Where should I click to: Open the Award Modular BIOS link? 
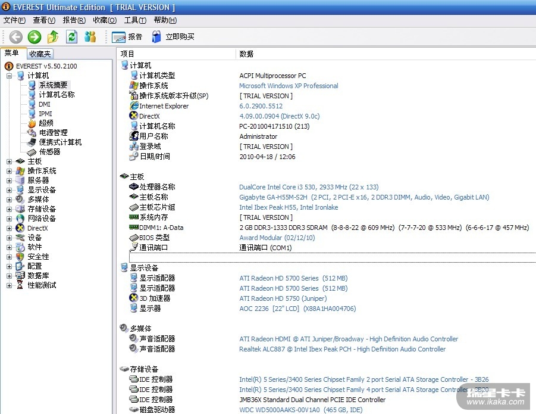click(277, 238)
